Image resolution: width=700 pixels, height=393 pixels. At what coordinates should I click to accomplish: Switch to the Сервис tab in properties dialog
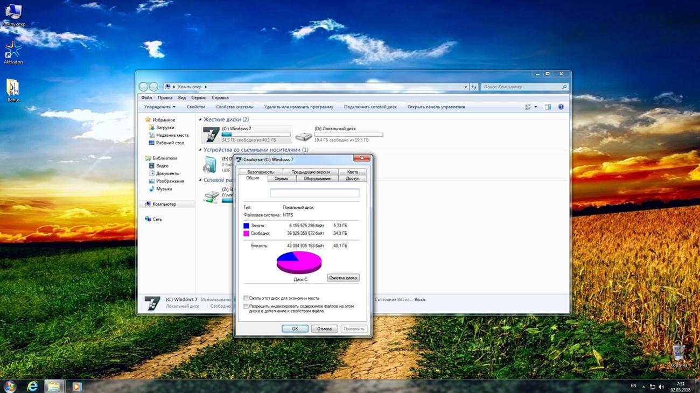point(281,178)
